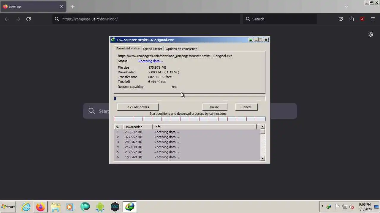Click the network tray icon

click(x=345, y=207)
